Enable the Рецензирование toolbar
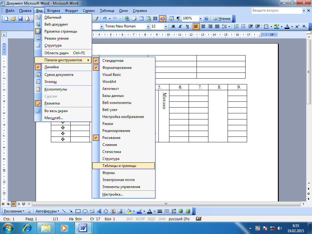 [x=123, y=131]
